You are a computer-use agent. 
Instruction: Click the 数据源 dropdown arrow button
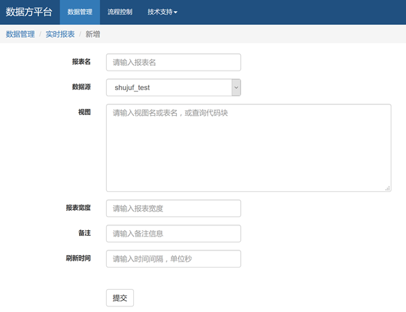coord(236,87)
